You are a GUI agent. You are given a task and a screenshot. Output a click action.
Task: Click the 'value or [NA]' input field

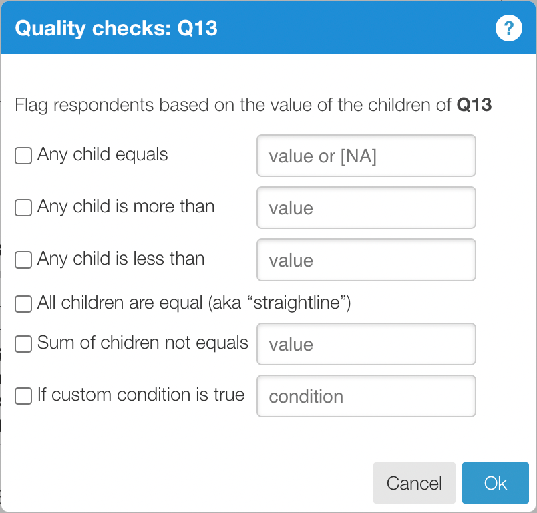(x=366, y=156)
